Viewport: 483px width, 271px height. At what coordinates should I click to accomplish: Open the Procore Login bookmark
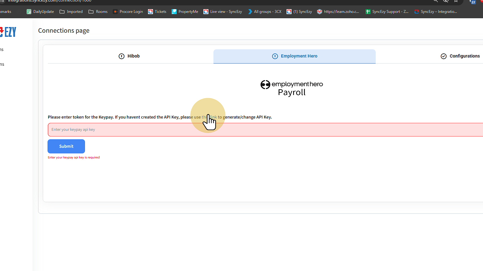(x=128, y=12)
